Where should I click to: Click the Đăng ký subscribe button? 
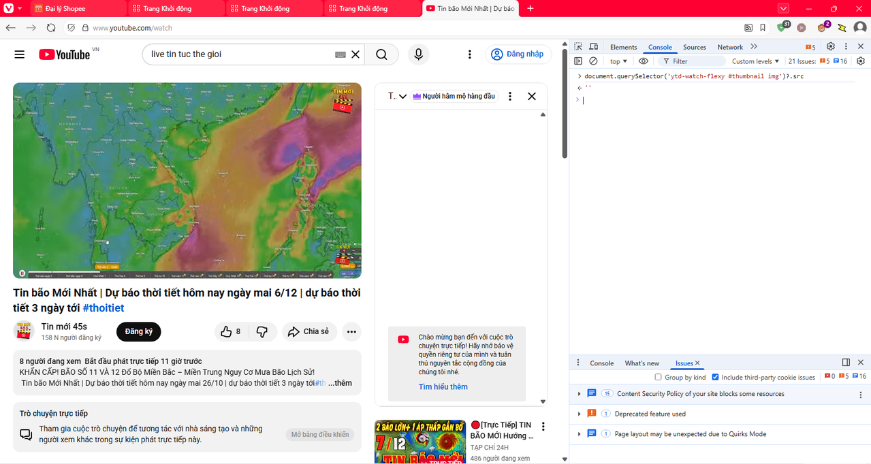point(138,331)
